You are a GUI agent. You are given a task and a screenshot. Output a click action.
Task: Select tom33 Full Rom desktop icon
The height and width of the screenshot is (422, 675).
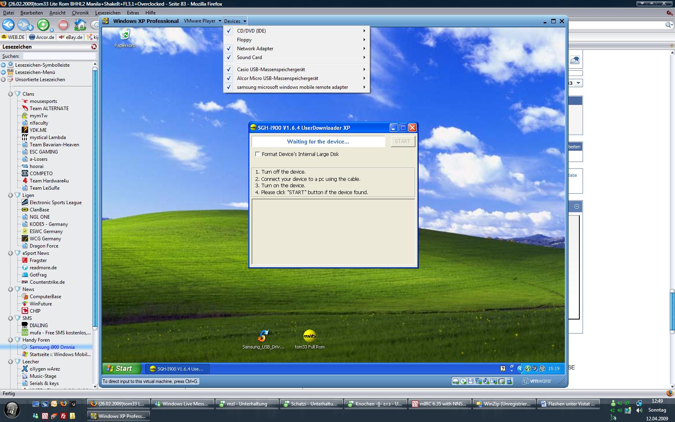pyautogui.click(x=309, y=339)
